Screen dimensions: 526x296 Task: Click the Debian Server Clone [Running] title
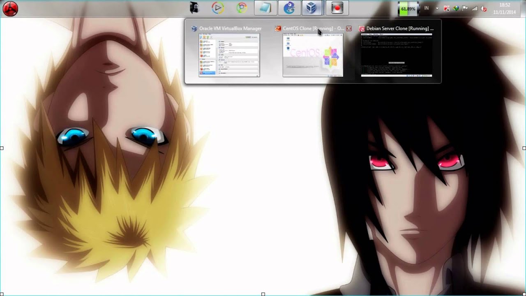pos(400,28)
